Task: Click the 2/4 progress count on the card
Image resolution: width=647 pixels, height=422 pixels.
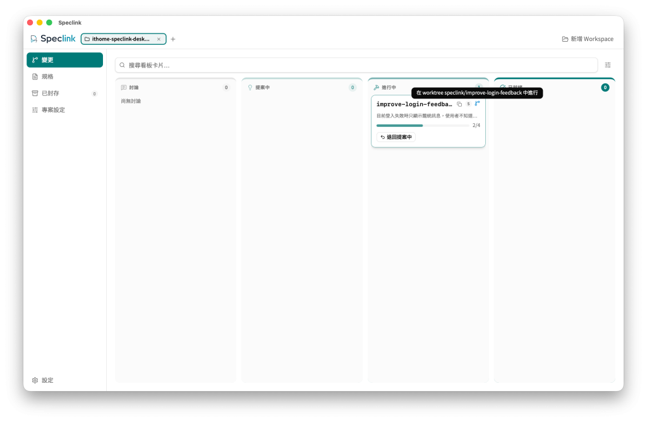Action: (x=476, y=126)
